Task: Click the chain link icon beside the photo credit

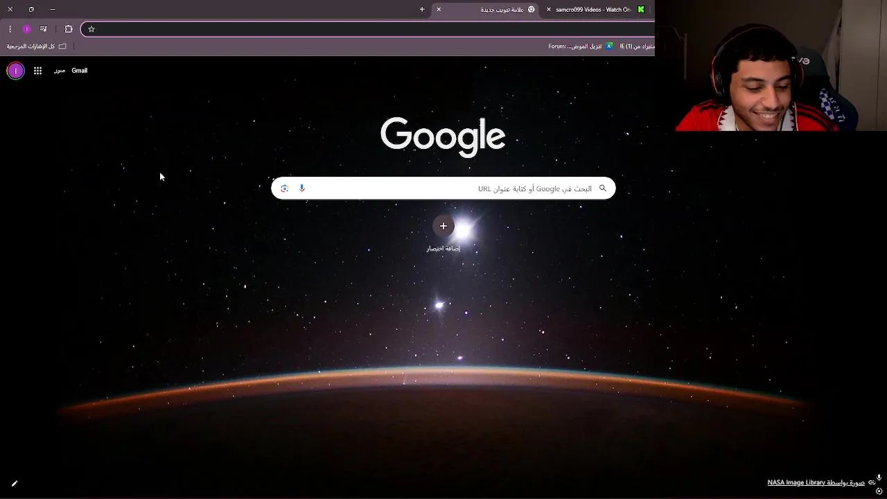Action: click(x=872, y=483)
